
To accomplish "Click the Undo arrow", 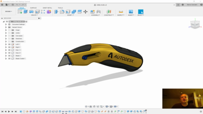I will (17, 5).
